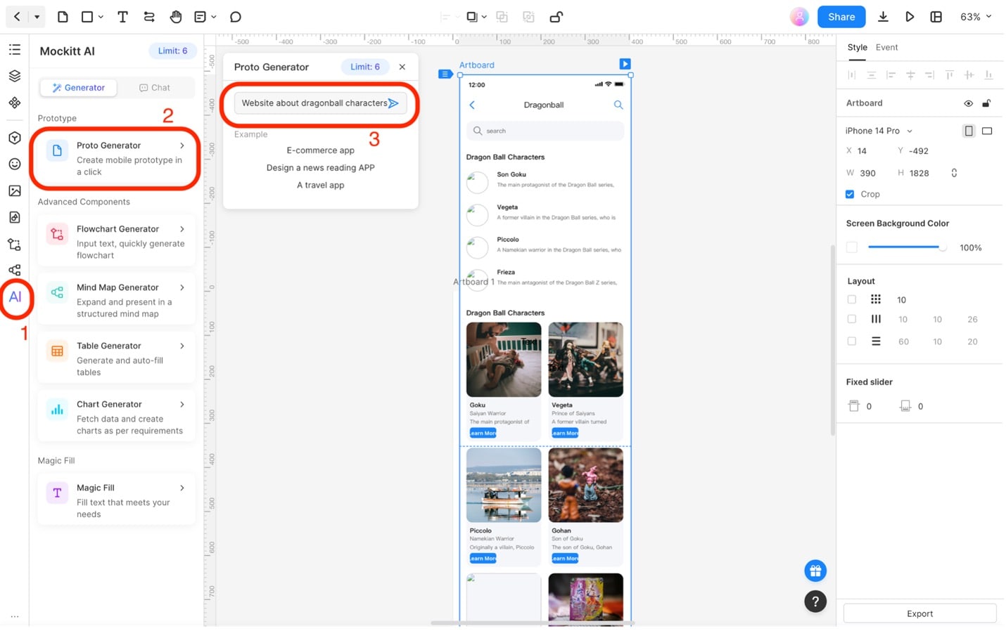Viewport: 1006px width, 631px height.
Task: Open the iPhone 14 Pro device dropdown
Action: point(879,131)
